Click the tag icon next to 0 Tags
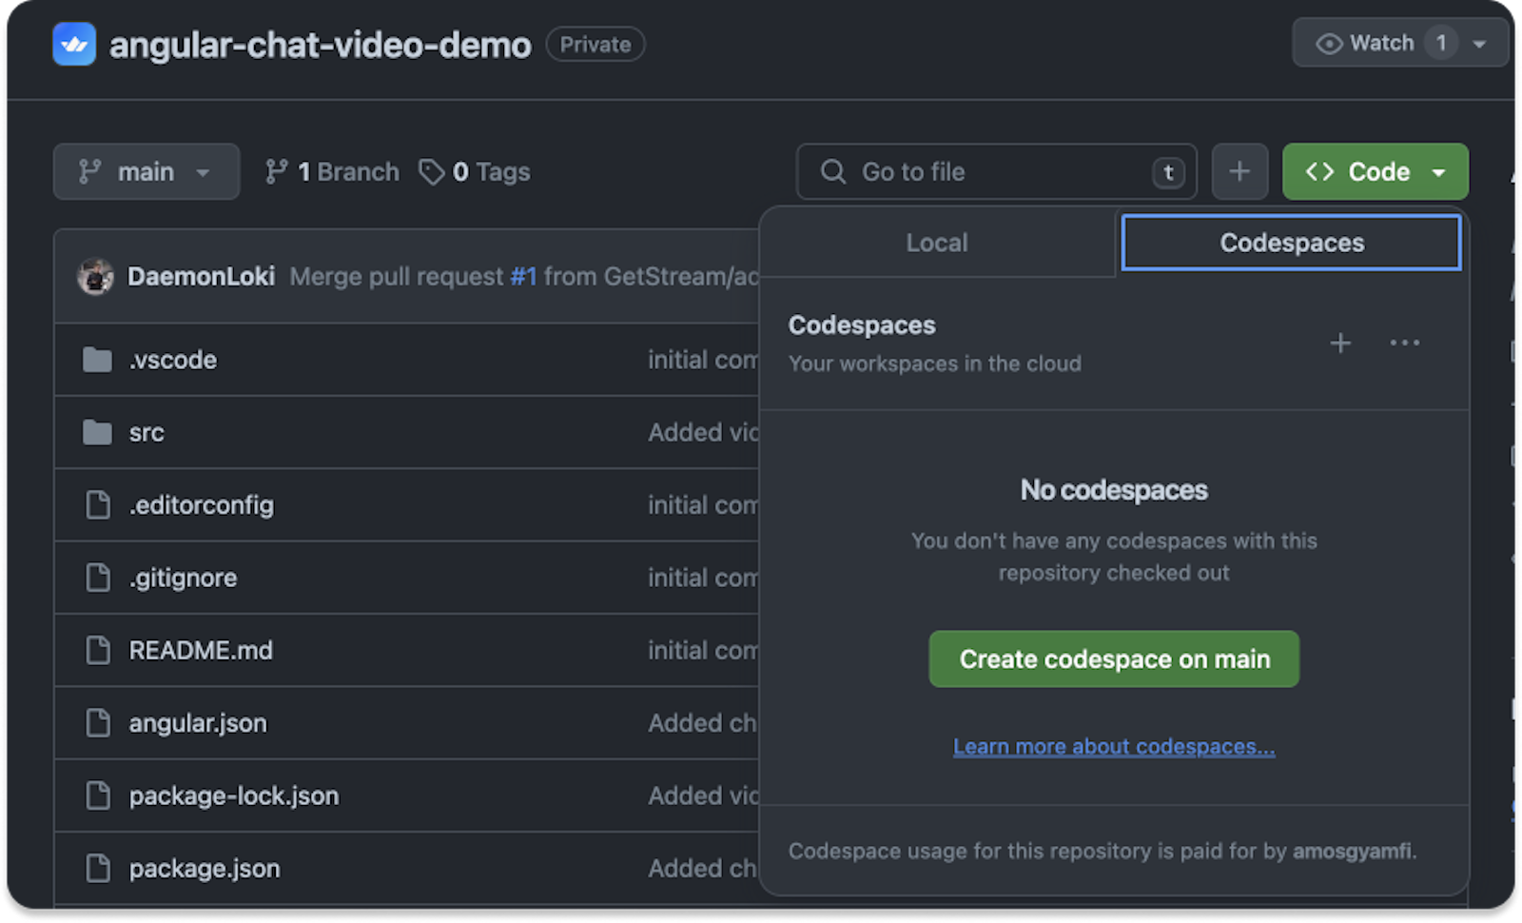Image resolution: width=1522 pixels, height=923 pixels. point(433,171)
